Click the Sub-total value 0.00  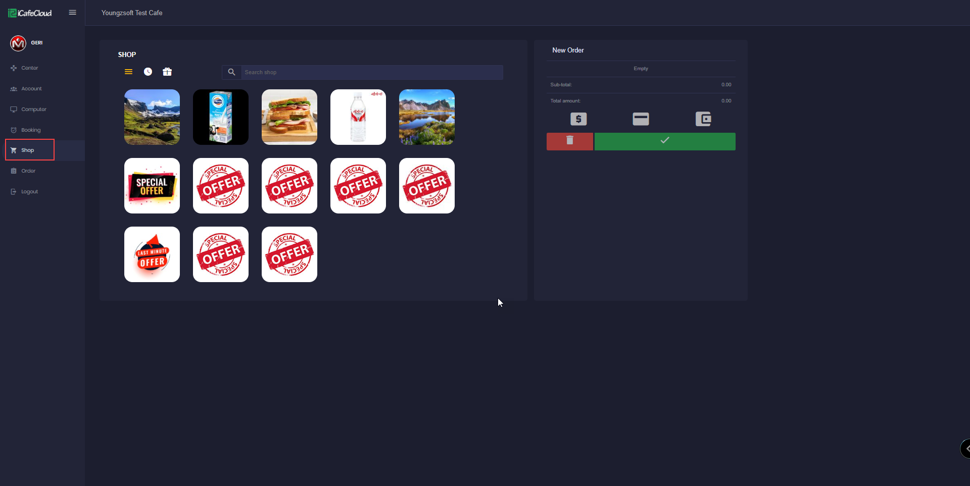[x=726, y=85]
